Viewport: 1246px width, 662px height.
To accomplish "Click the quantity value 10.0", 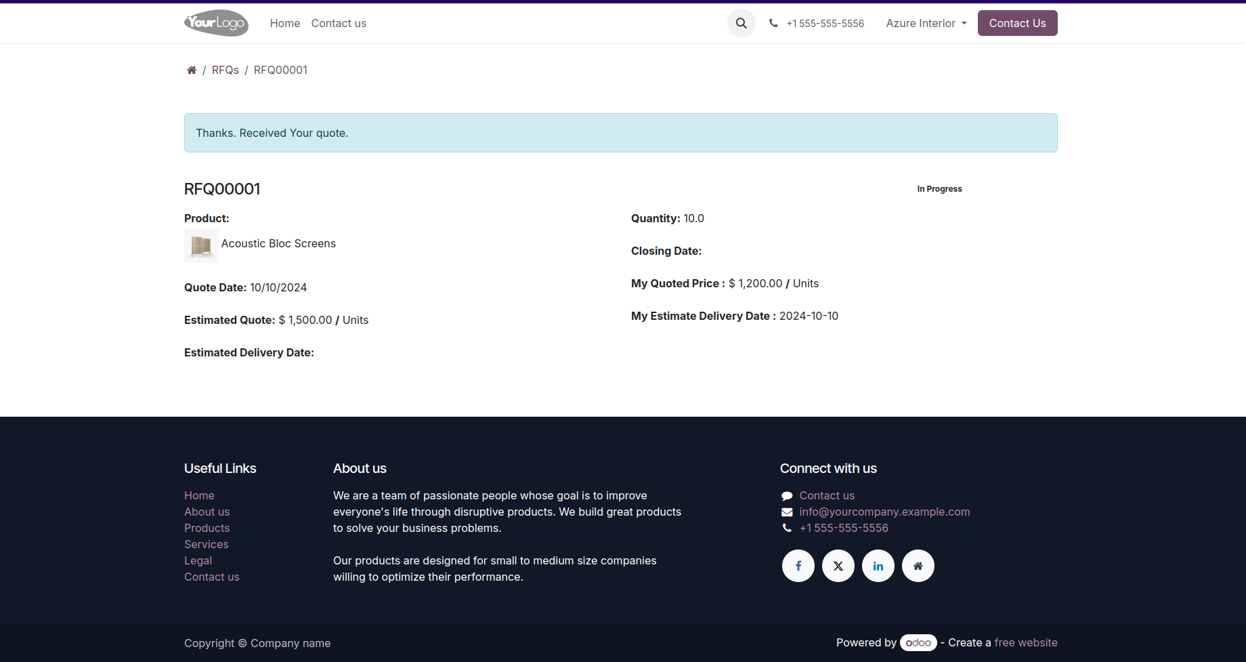I will tap(693, 218).
